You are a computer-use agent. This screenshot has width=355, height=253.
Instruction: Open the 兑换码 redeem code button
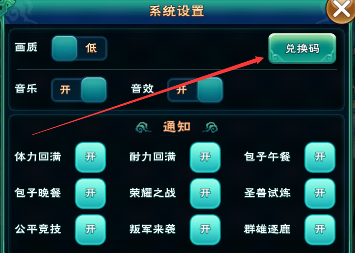pyautogui.click(x=302, y=48)
